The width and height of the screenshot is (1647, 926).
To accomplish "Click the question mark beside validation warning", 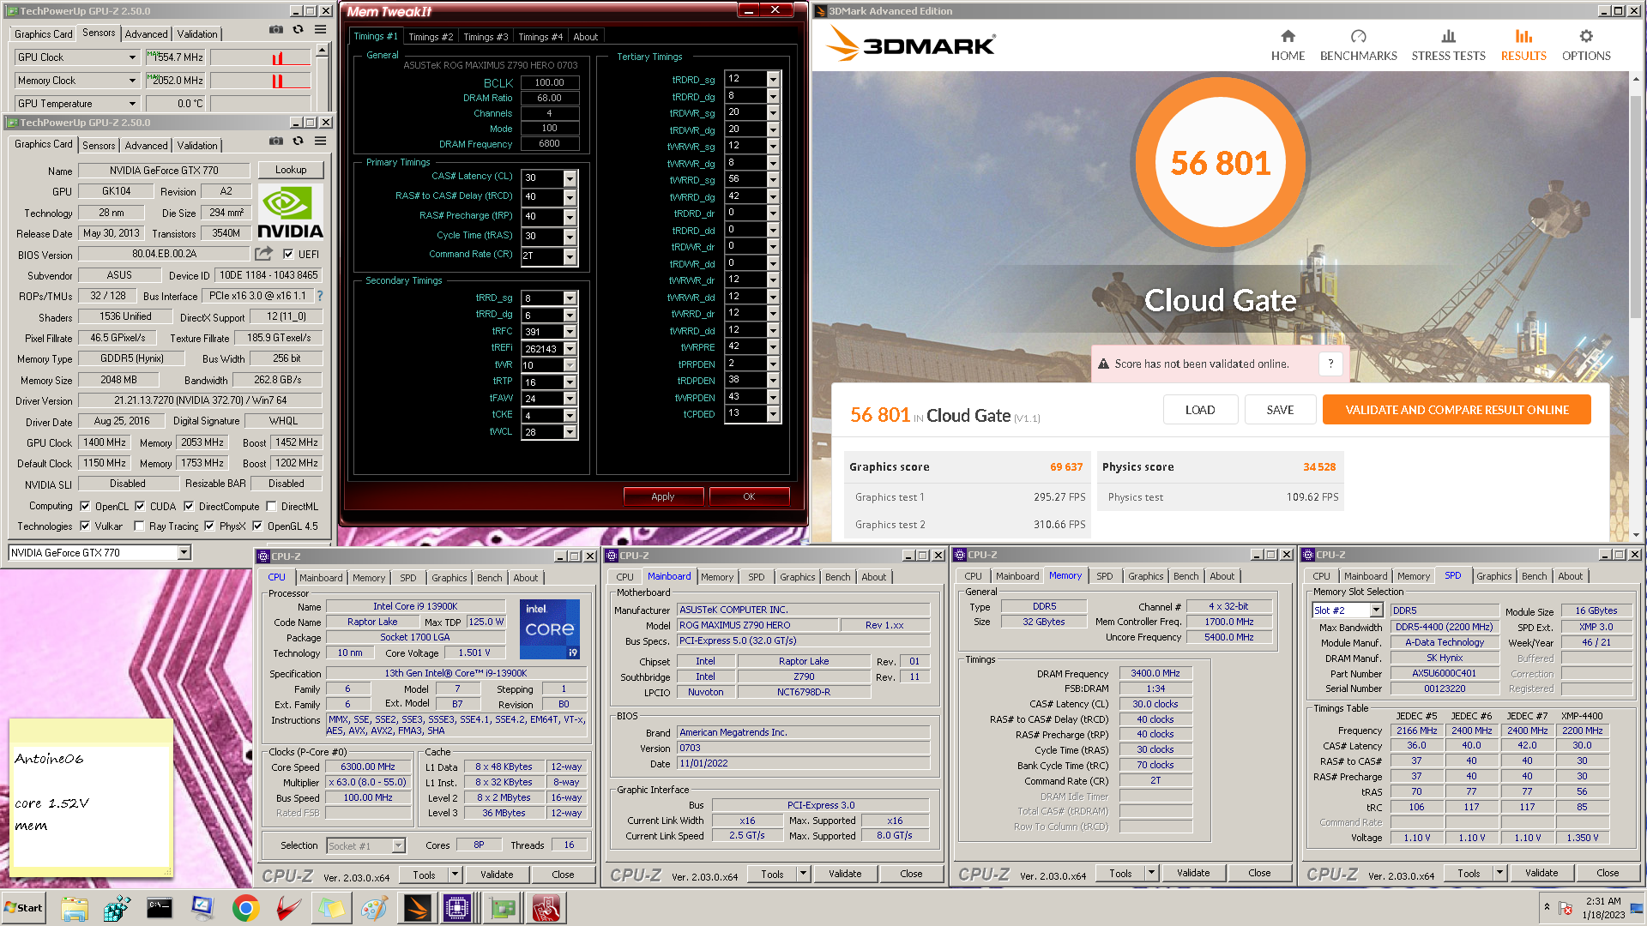I will pos(1330,364).
